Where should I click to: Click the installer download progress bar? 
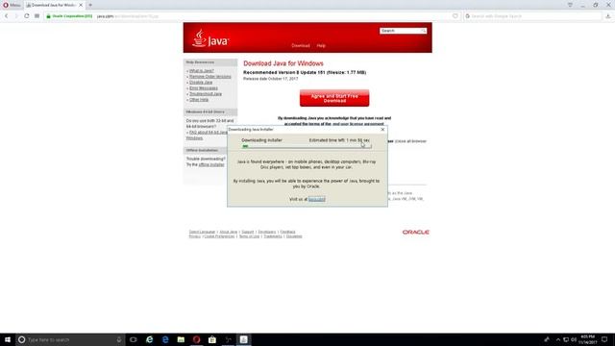pyautogui.click(x=307, y=146)
